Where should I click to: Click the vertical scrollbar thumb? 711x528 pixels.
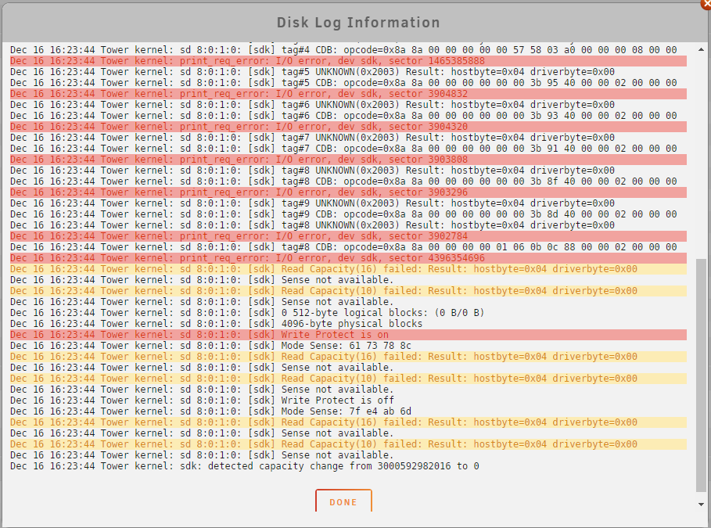701,375
